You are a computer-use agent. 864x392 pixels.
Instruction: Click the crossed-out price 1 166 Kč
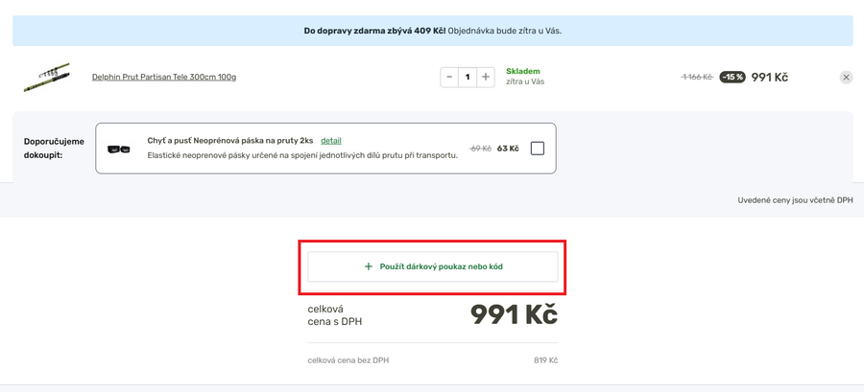point(697,77)
